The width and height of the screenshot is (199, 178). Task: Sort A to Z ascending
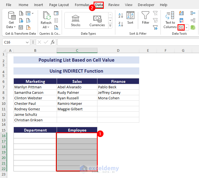tap(121, 15)
